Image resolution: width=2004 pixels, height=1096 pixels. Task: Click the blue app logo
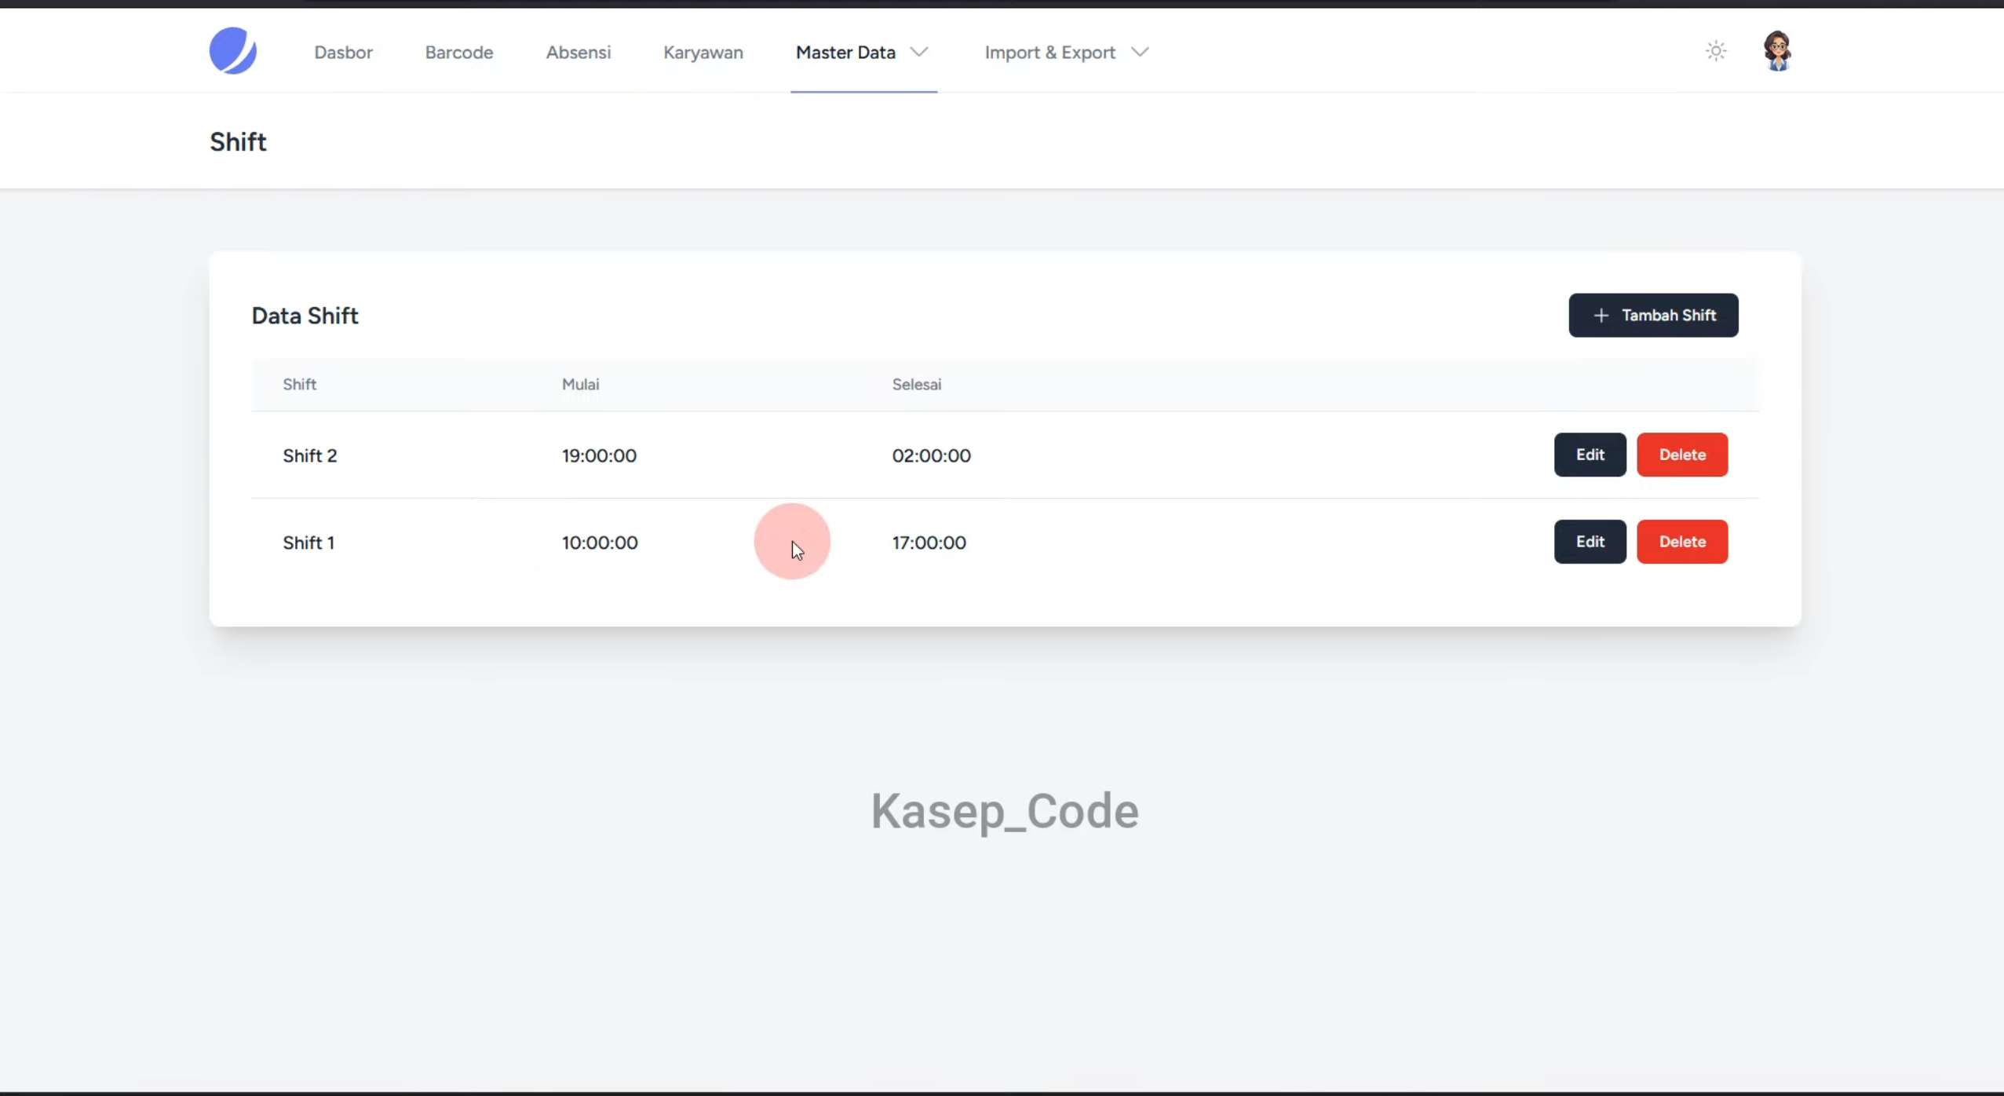pos(232,51)
